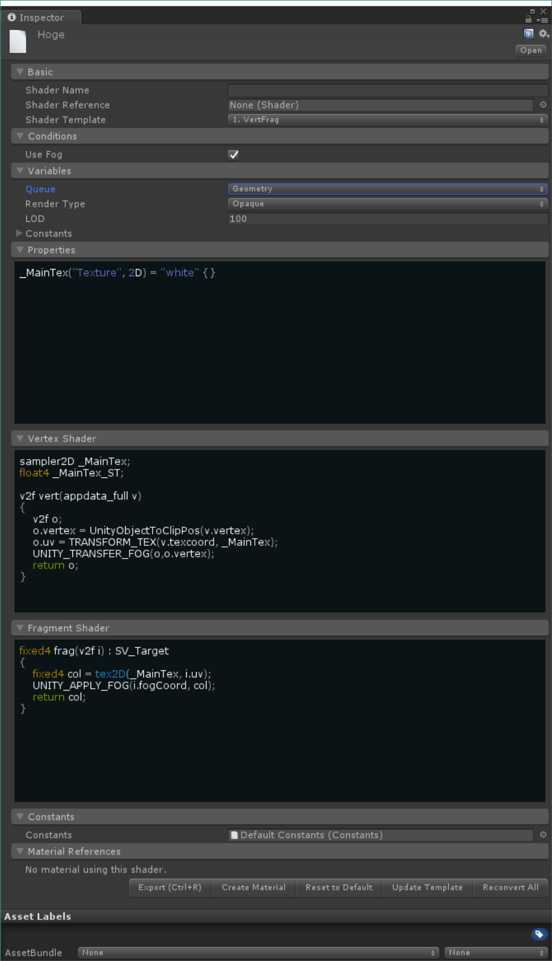Click the fragment shader code text area
This screenshot has width=552, height=961.
tap(280, 720)
